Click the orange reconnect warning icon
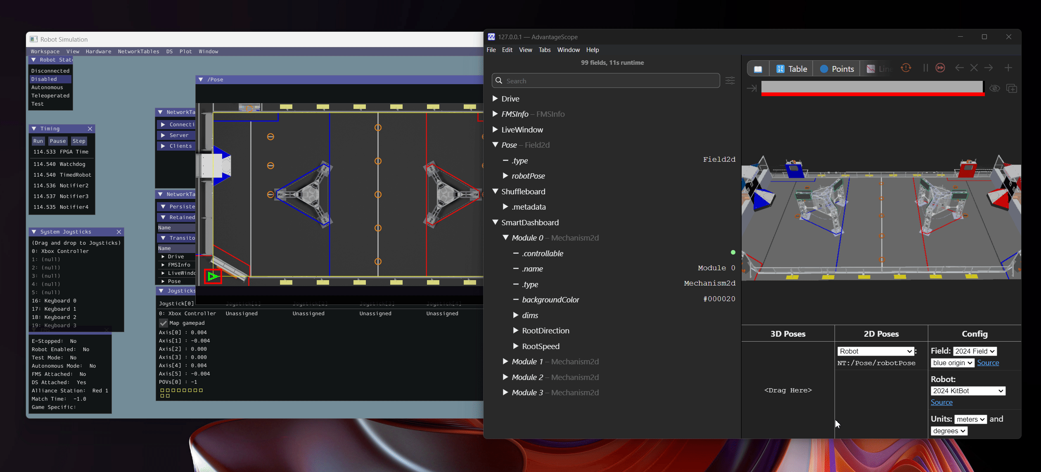Screen dimensions: 1041x472 pyautogui.click(x=906, y=68)
